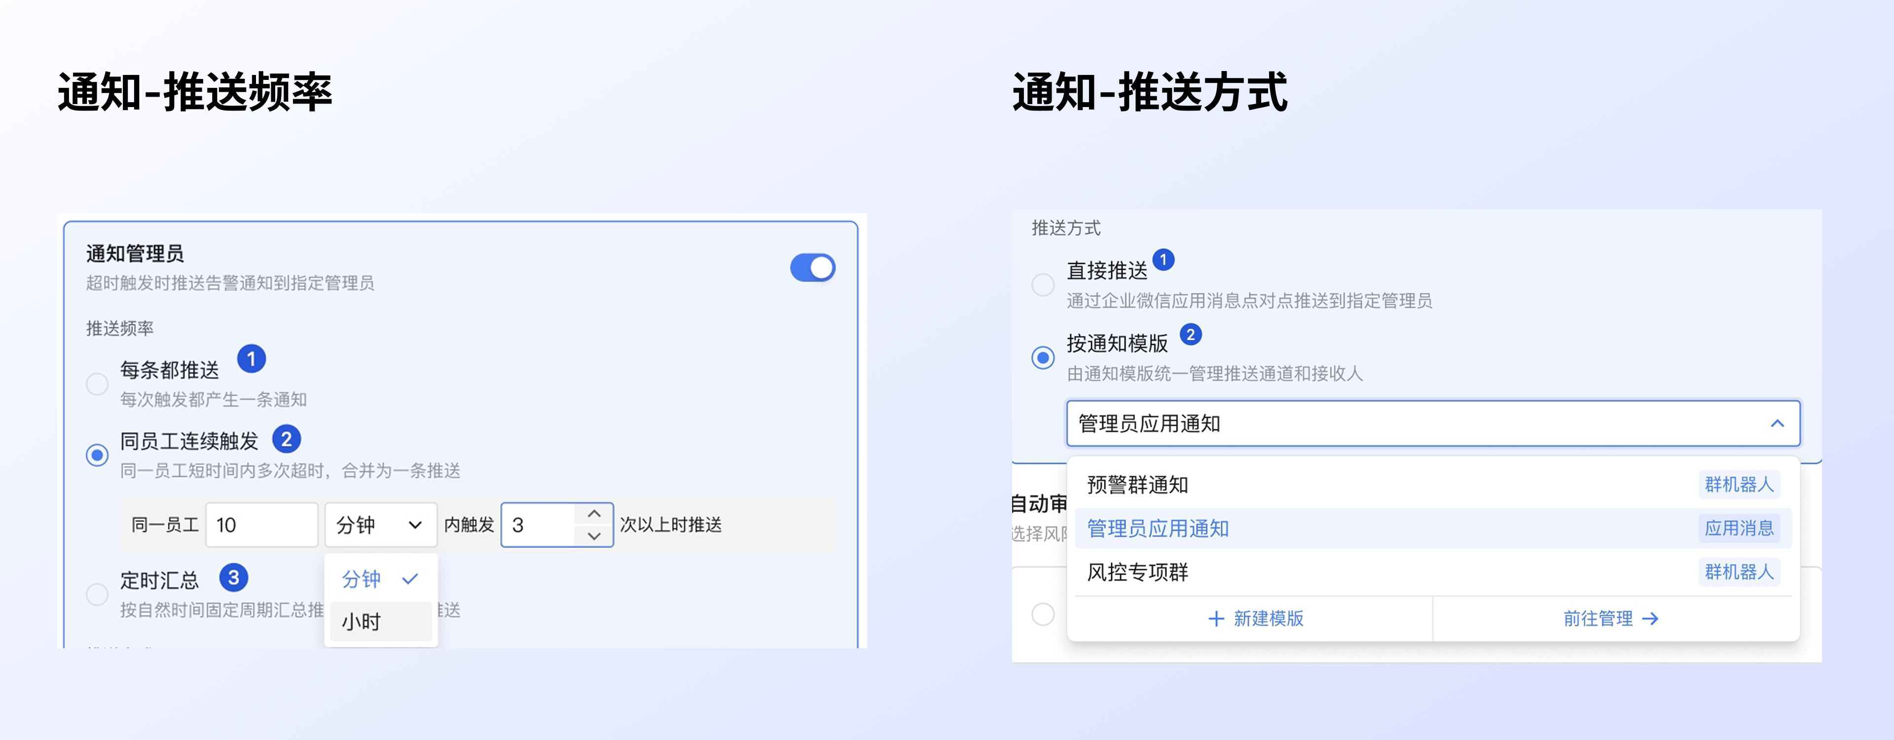Click the 群机器人 tag on 预警群通知
This screenshot has height=740, width=1894.
1739,485
